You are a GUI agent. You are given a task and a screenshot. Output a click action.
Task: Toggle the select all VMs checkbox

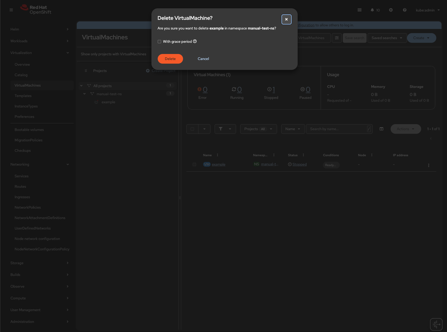[192, 129]
